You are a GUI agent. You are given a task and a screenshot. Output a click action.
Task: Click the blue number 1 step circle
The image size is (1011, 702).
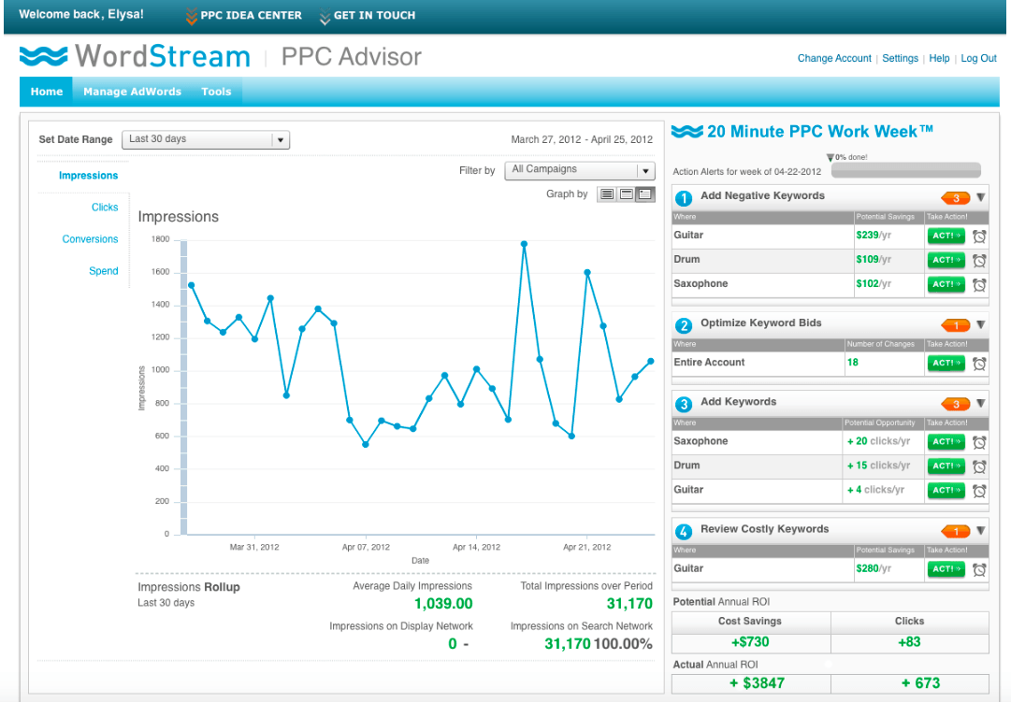(x=684, y=198)
